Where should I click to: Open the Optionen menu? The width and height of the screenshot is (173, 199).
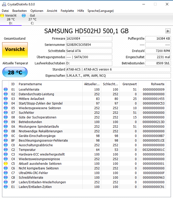click(x=37, y=11)
